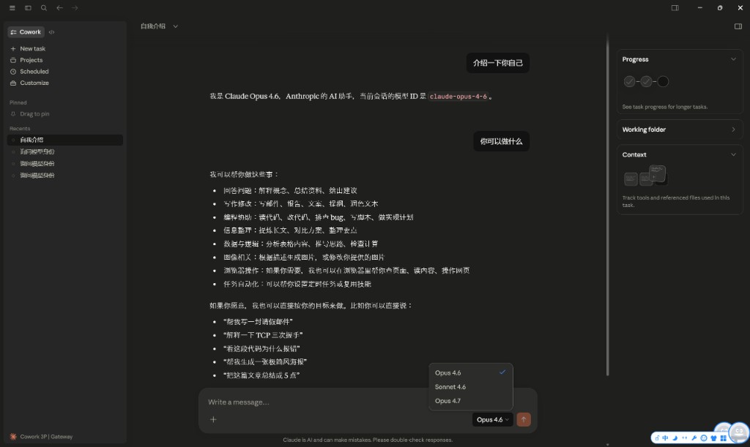Open IME smiley emoji icon
The width and height of the screenshot is (750, 447).
click(x=704, y=438)
